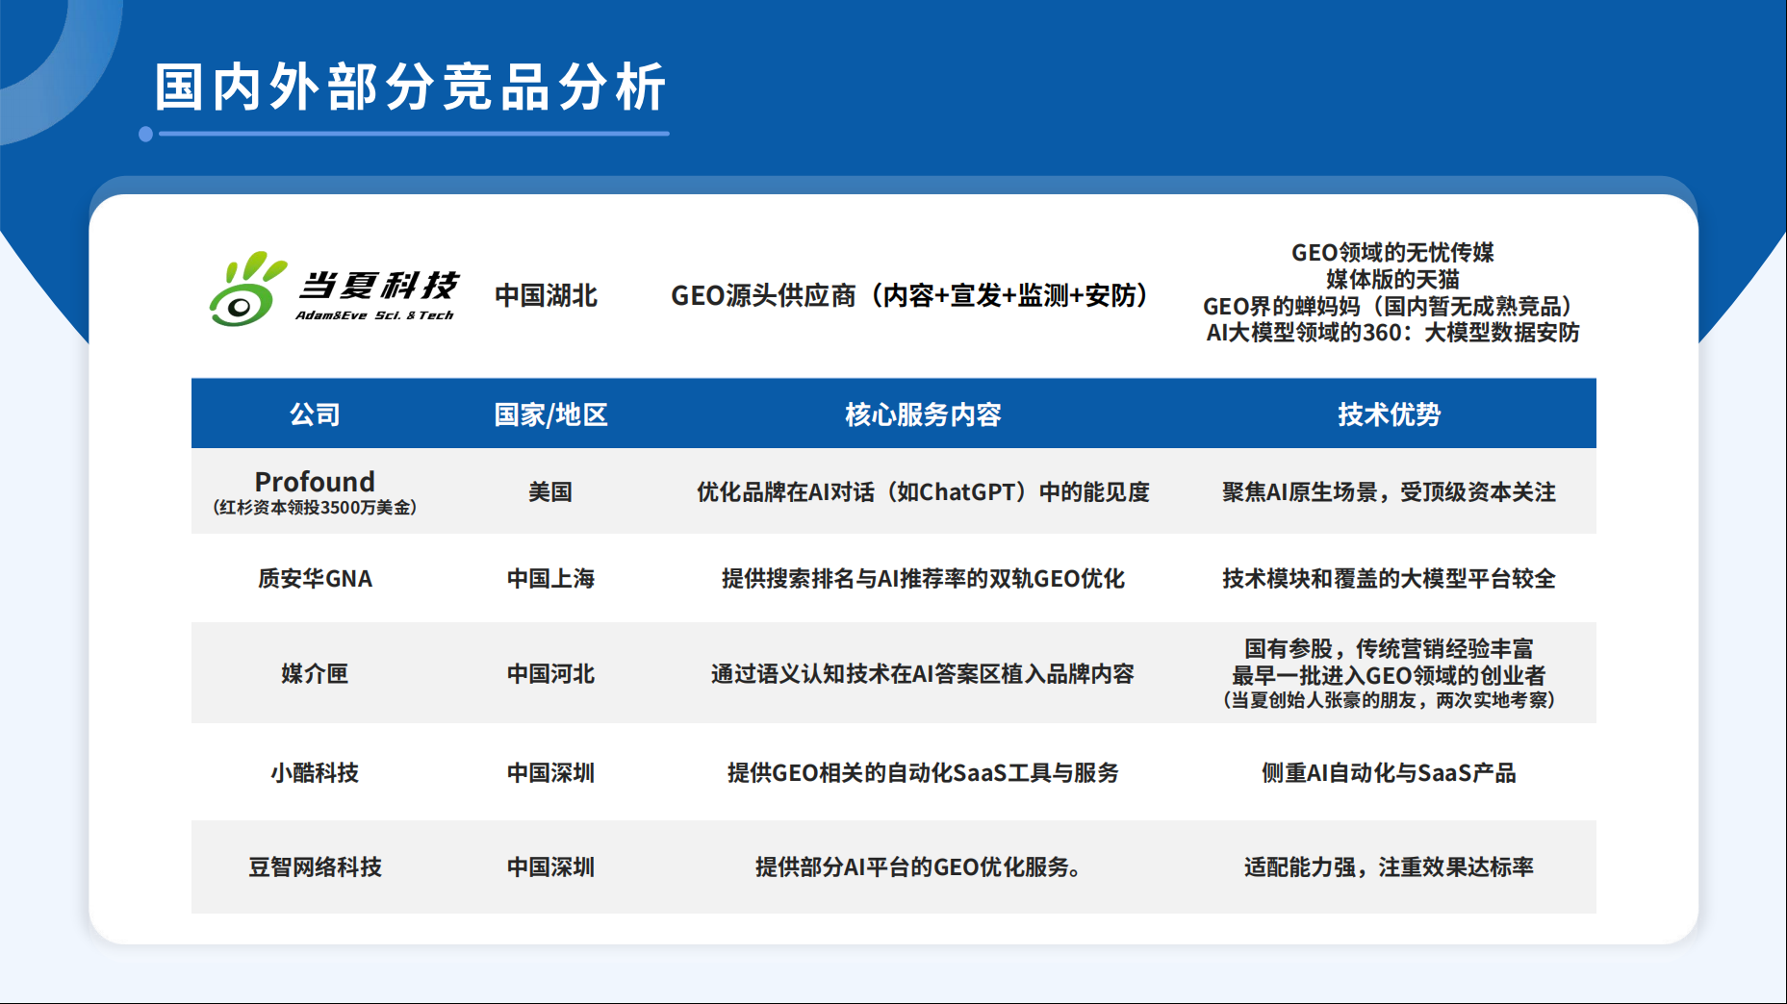1787x1004 pixels.
Task: Click the 豆智网络科技 company cell
Action: pyautogui.click(x=315, y=866)
